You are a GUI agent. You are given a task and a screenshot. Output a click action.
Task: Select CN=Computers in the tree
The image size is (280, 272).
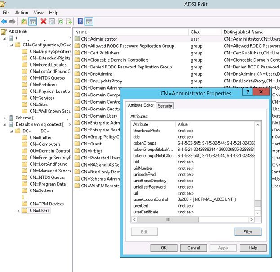[x=45, y=144]
